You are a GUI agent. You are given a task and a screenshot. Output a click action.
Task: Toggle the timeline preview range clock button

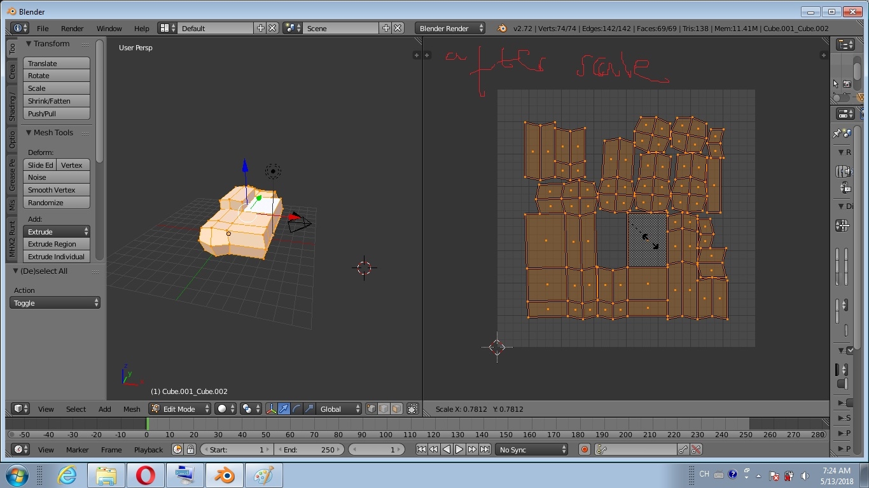click(x=177, y=449)
